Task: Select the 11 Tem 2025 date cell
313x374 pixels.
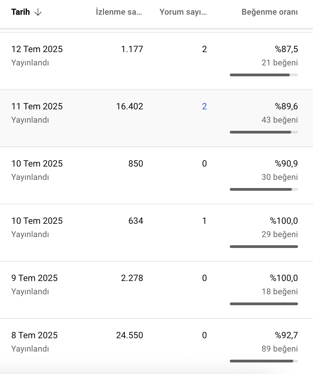Action: (x=37, y=106)
